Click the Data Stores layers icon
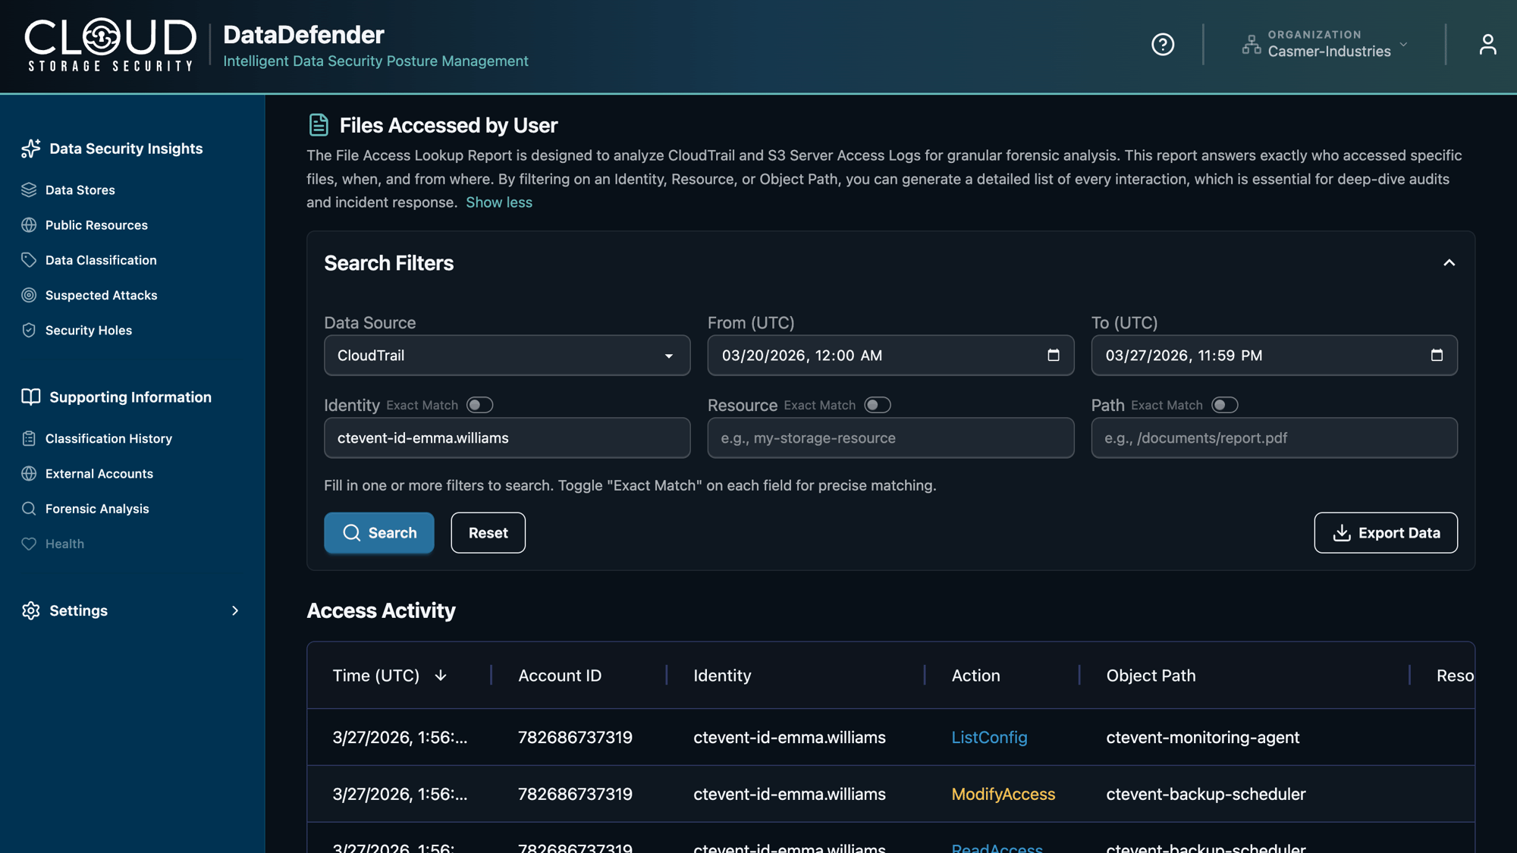 [29, 190]
